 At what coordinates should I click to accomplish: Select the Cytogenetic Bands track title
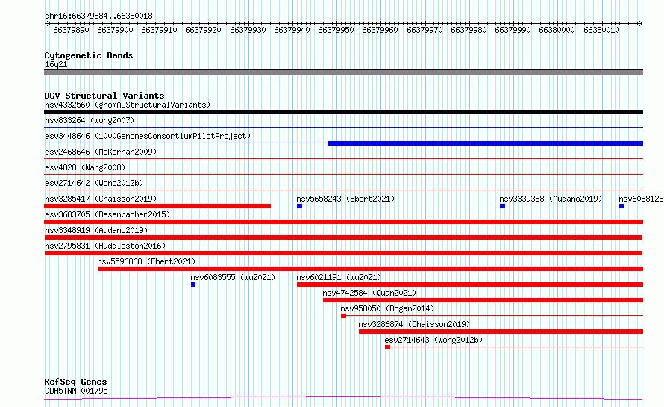[89, 55]
